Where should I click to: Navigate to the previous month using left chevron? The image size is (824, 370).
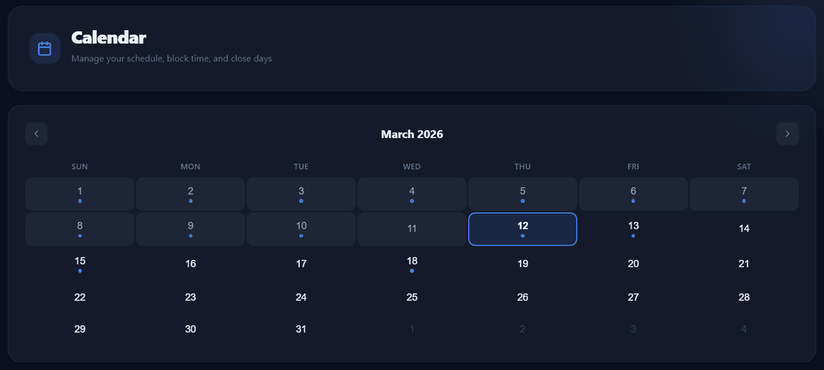click(x=36, y=134)
